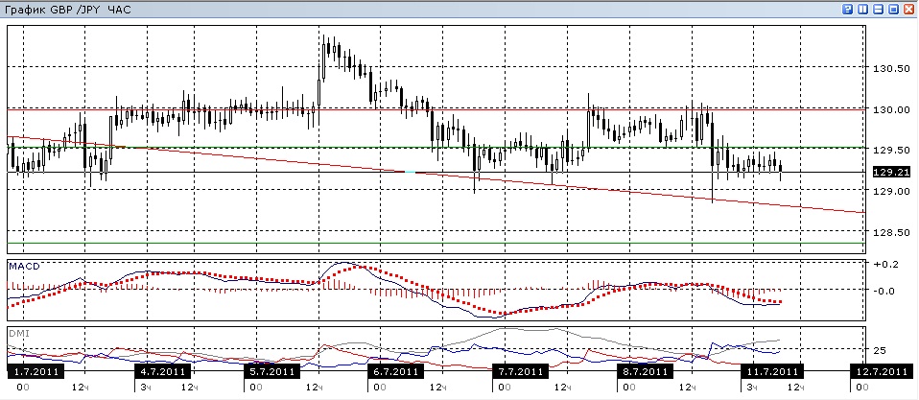Click the chart title График GBP /JPY ЧАС
Viewport: 919px width, 400px height.
pos(67,10)
